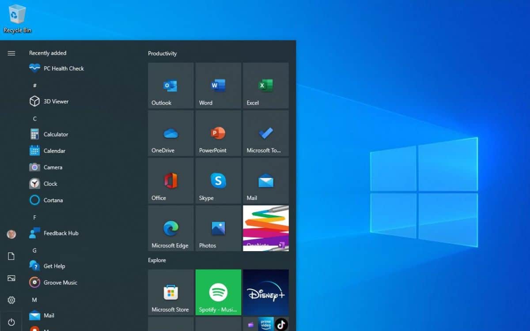This screenshot has height=331, width=530.
Task: Click the 'C' letter header in app list
Action: (35, 119)
